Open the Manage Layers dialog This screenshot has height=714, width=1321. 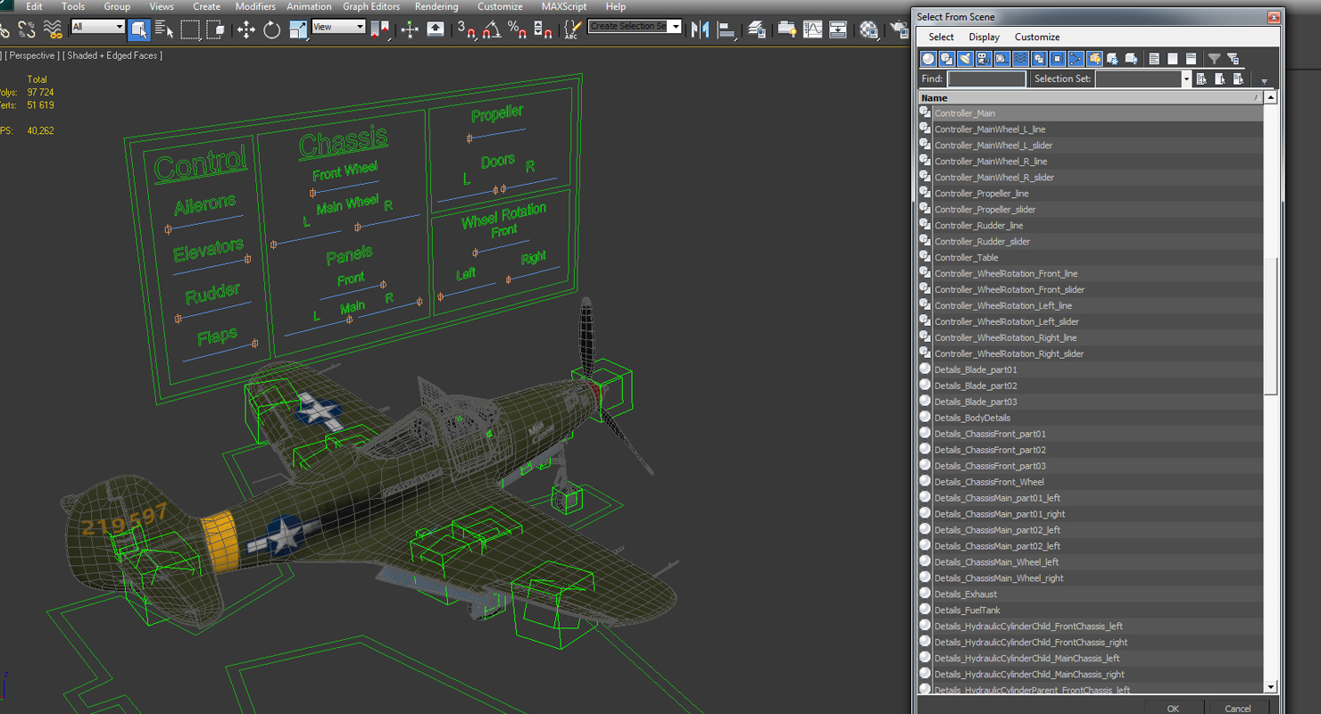757,29
